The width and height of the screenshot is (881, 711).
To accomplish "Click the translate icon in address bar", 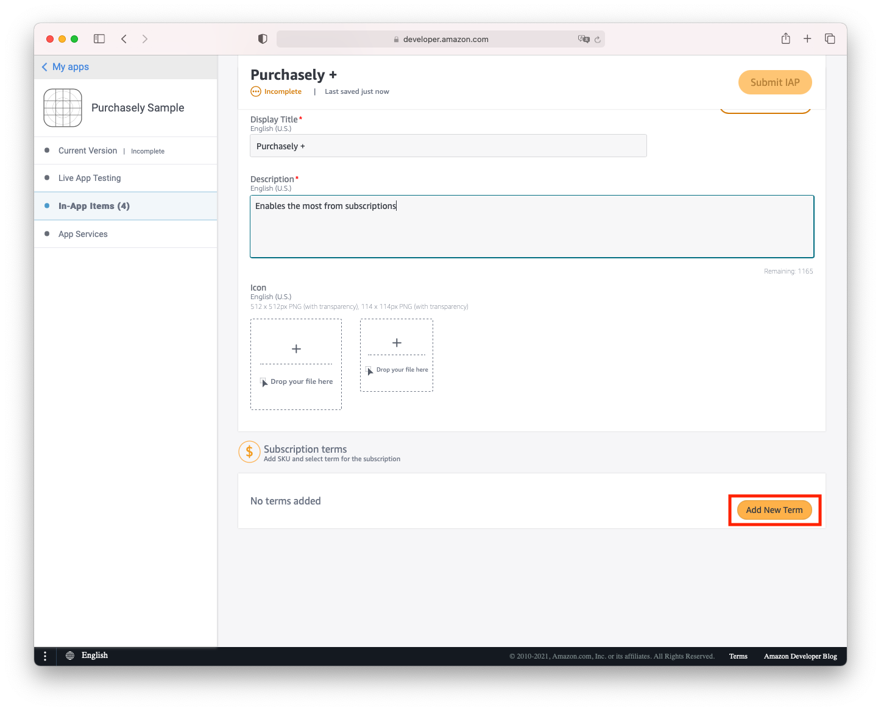I will point(584,39).
